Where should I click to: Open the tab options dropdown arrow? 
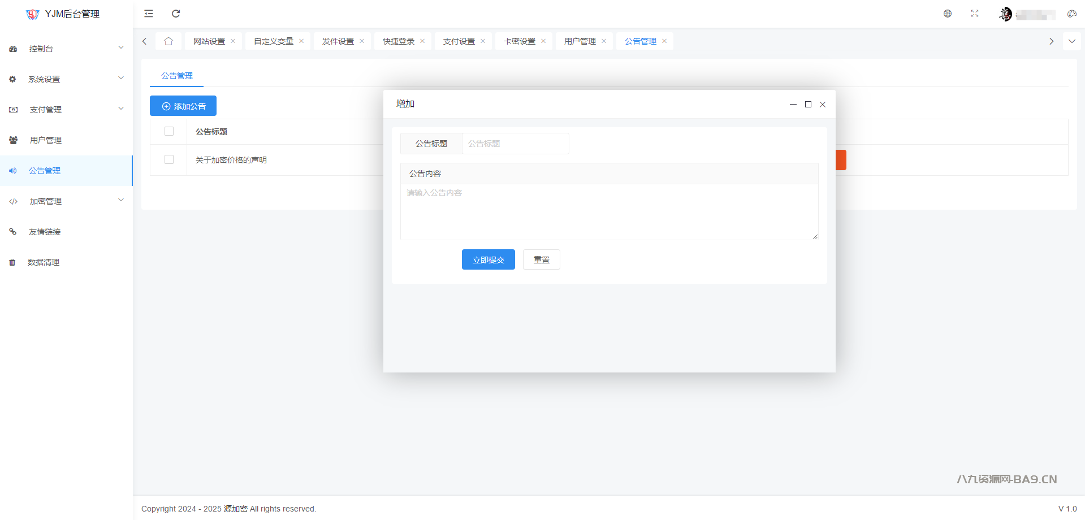tap(1071, 41)
